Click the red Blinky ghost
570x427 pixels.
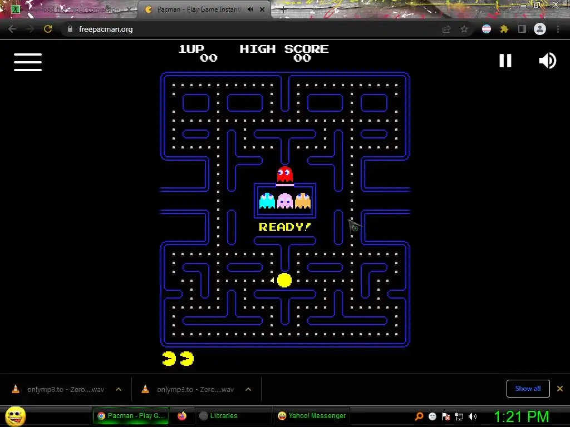pos(284,174)
